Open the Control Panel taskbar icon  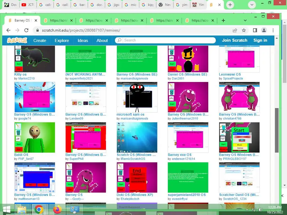tap(75, 209)
